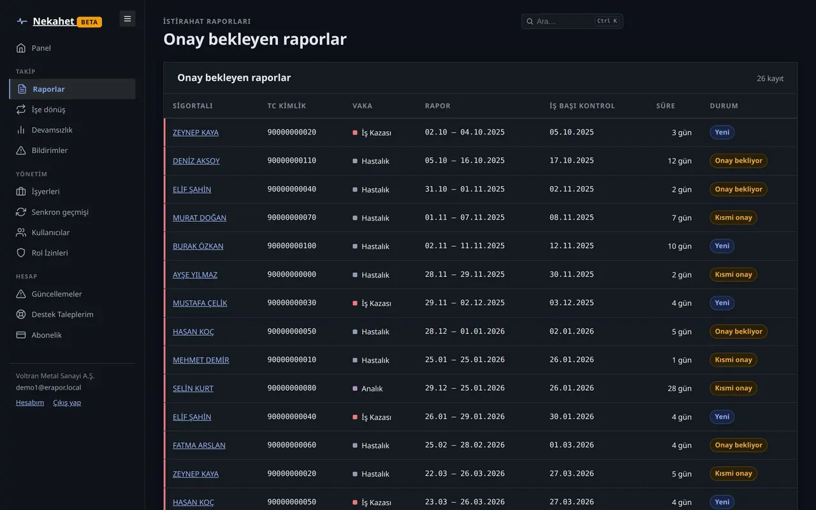
Task: Click the control date 26.01.2026 in MEHMET DEMİR row
Action: click(x=572, y=360)
